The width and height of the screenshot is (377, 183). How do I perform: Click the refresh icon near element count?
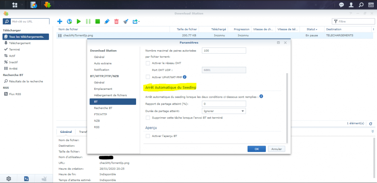pos(371,123)
